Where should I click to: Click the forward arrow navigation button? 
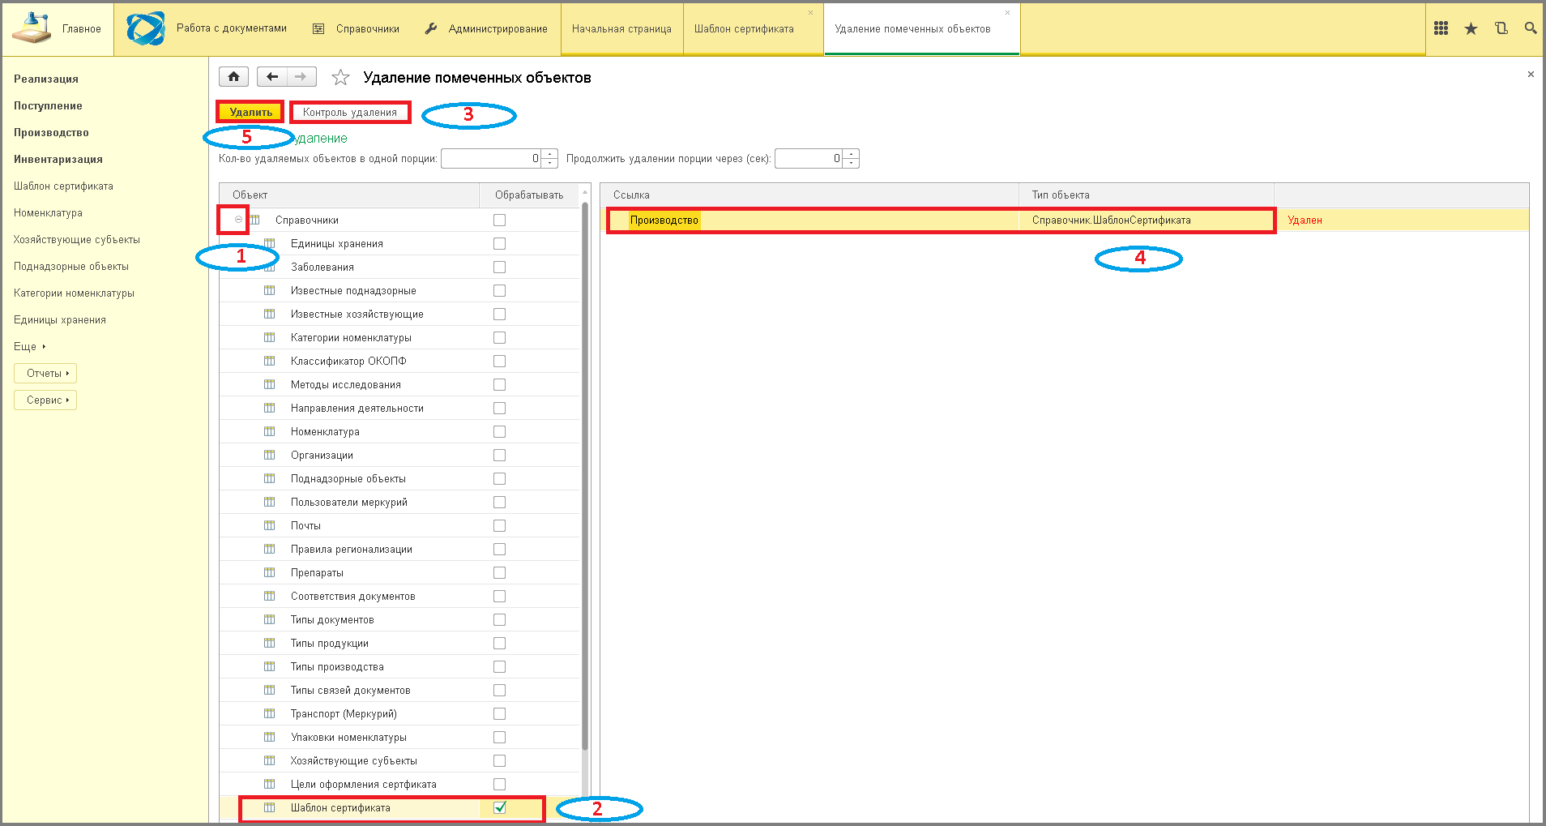(301, 77)
